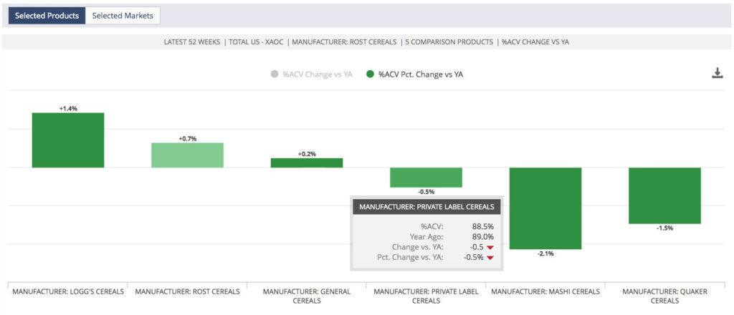
Task: Click the red arrow beside Change vs. YA -0.5
Action: [x=490, y=247]
